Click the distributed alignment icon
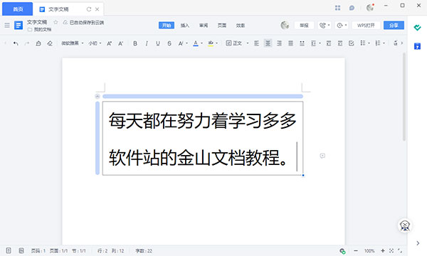This screenshot has height=256, width=427. (x=302, y=43)
